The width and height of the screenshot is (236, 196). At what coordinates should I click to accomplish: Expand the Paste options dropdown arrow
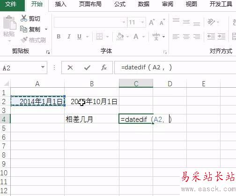pos(9,41)
